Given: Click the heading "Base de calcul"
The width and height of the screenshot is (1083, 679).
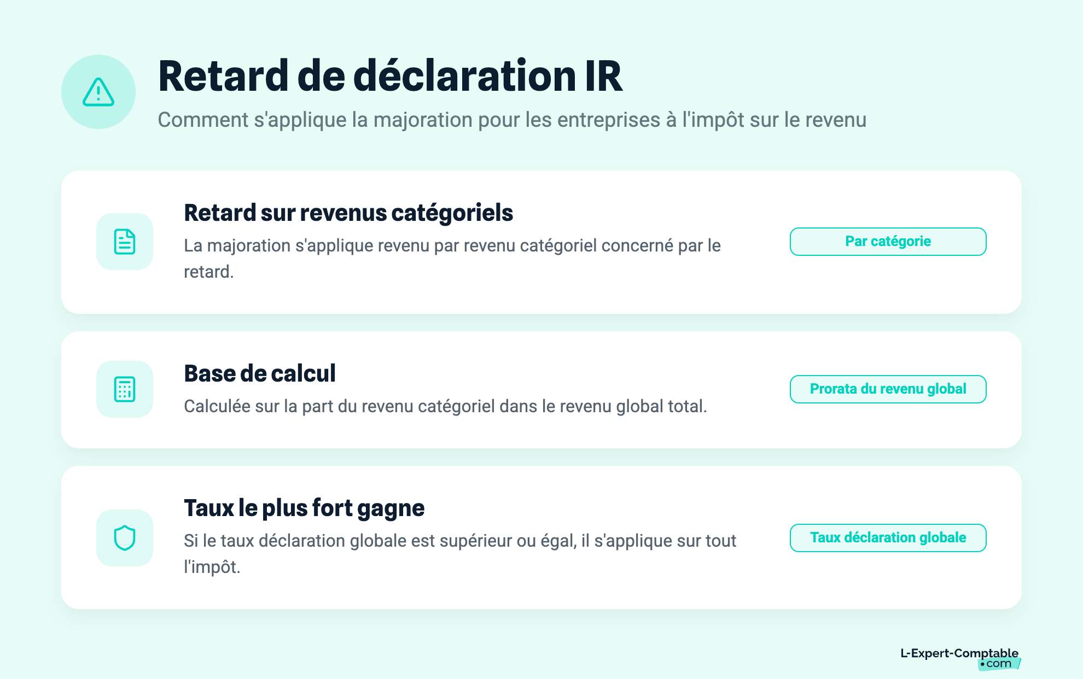Looking at the screenshot, I should (x=260, y=373).
